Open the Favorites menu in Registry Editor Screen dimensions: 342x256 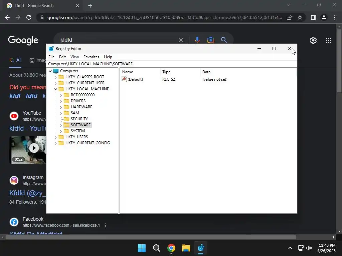pyautogui.click(x=91, y=57)
